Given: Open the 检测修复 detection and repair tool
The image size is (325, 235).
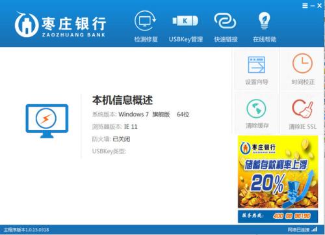Looking at the screenshot, I should pyautogui.click(x=146, y=27).
